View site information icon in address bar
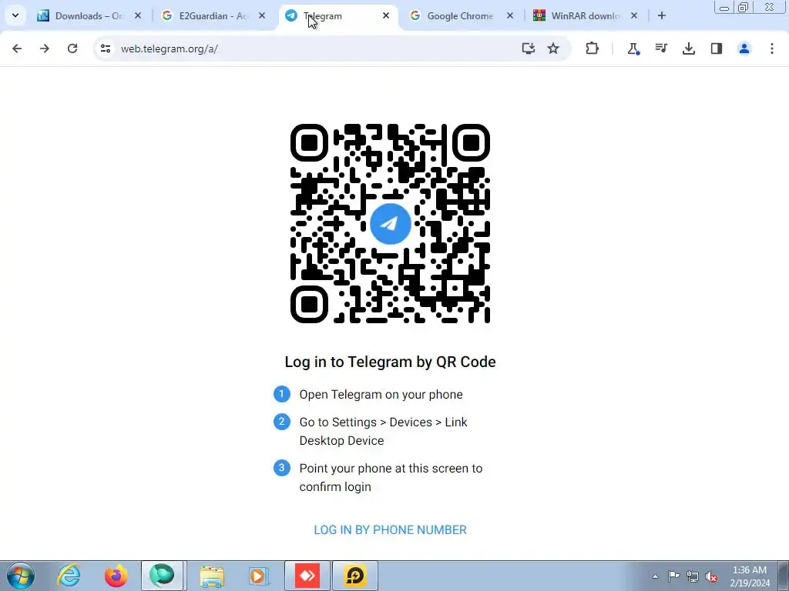The height and width of the screenshot is (591, 789). pos(106,48)
